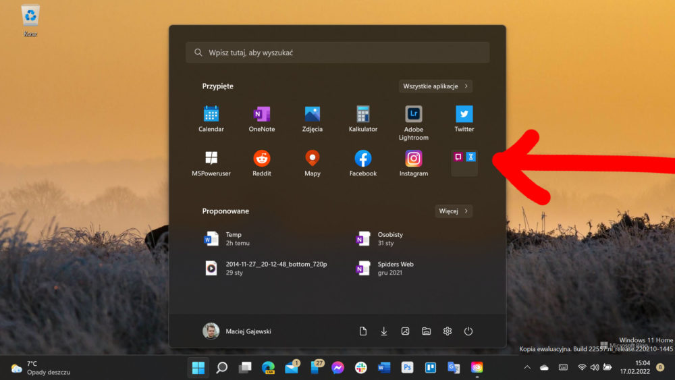Image resolution: width=675 pixels, height=380 pixels.
Task: Open notification count badge
Action: 660,367
